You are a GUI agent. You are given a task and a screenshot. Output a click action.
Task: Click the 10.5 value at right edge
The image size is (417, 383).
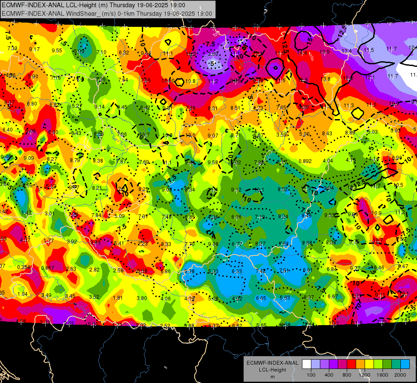tap(398, 185)
